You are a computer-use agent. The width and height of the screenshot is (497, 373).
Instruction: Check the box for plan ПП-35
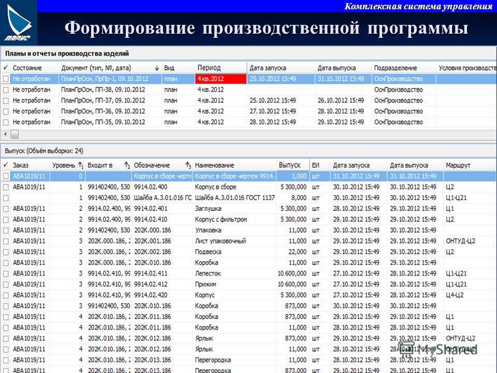6,122
